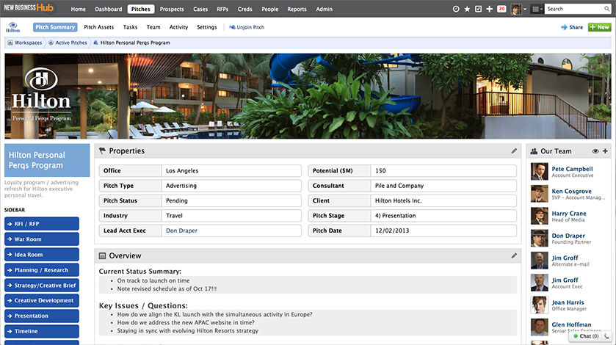Screen dimensions: 616x345
Task: Go to Active Pitches breadcrumb
Action: pos(71,43)
